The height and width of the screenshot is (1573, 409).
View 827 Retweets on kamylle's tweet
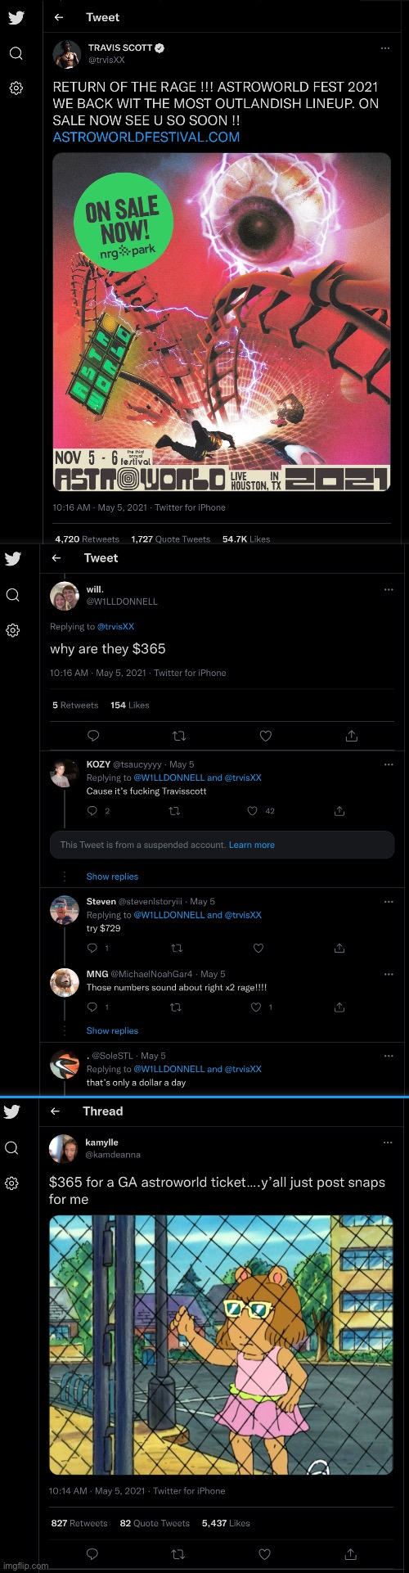pyautogui.click(x=79, y=1523)
